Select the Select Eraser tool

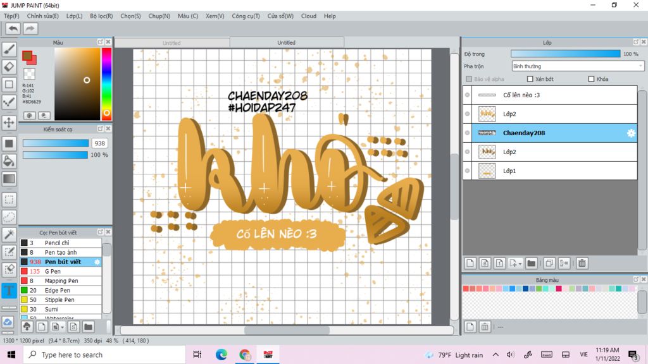pos(9,269)
